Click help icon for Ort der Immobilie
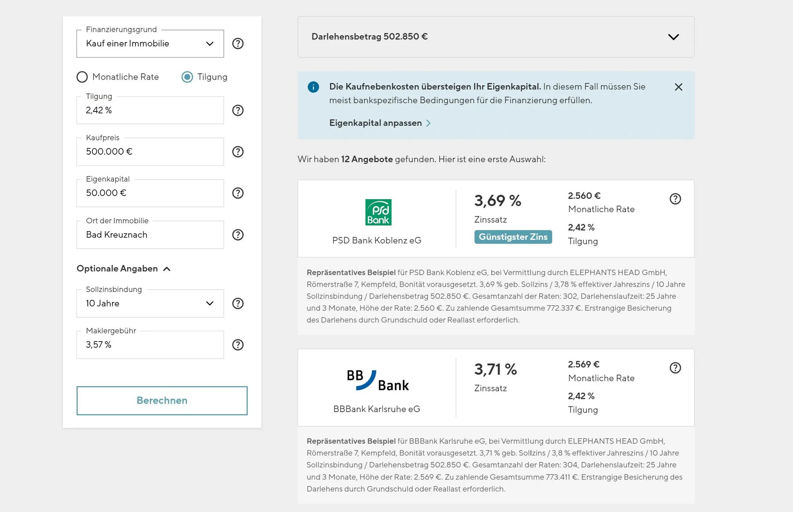 pyautogui.click(x=238, y=235)
